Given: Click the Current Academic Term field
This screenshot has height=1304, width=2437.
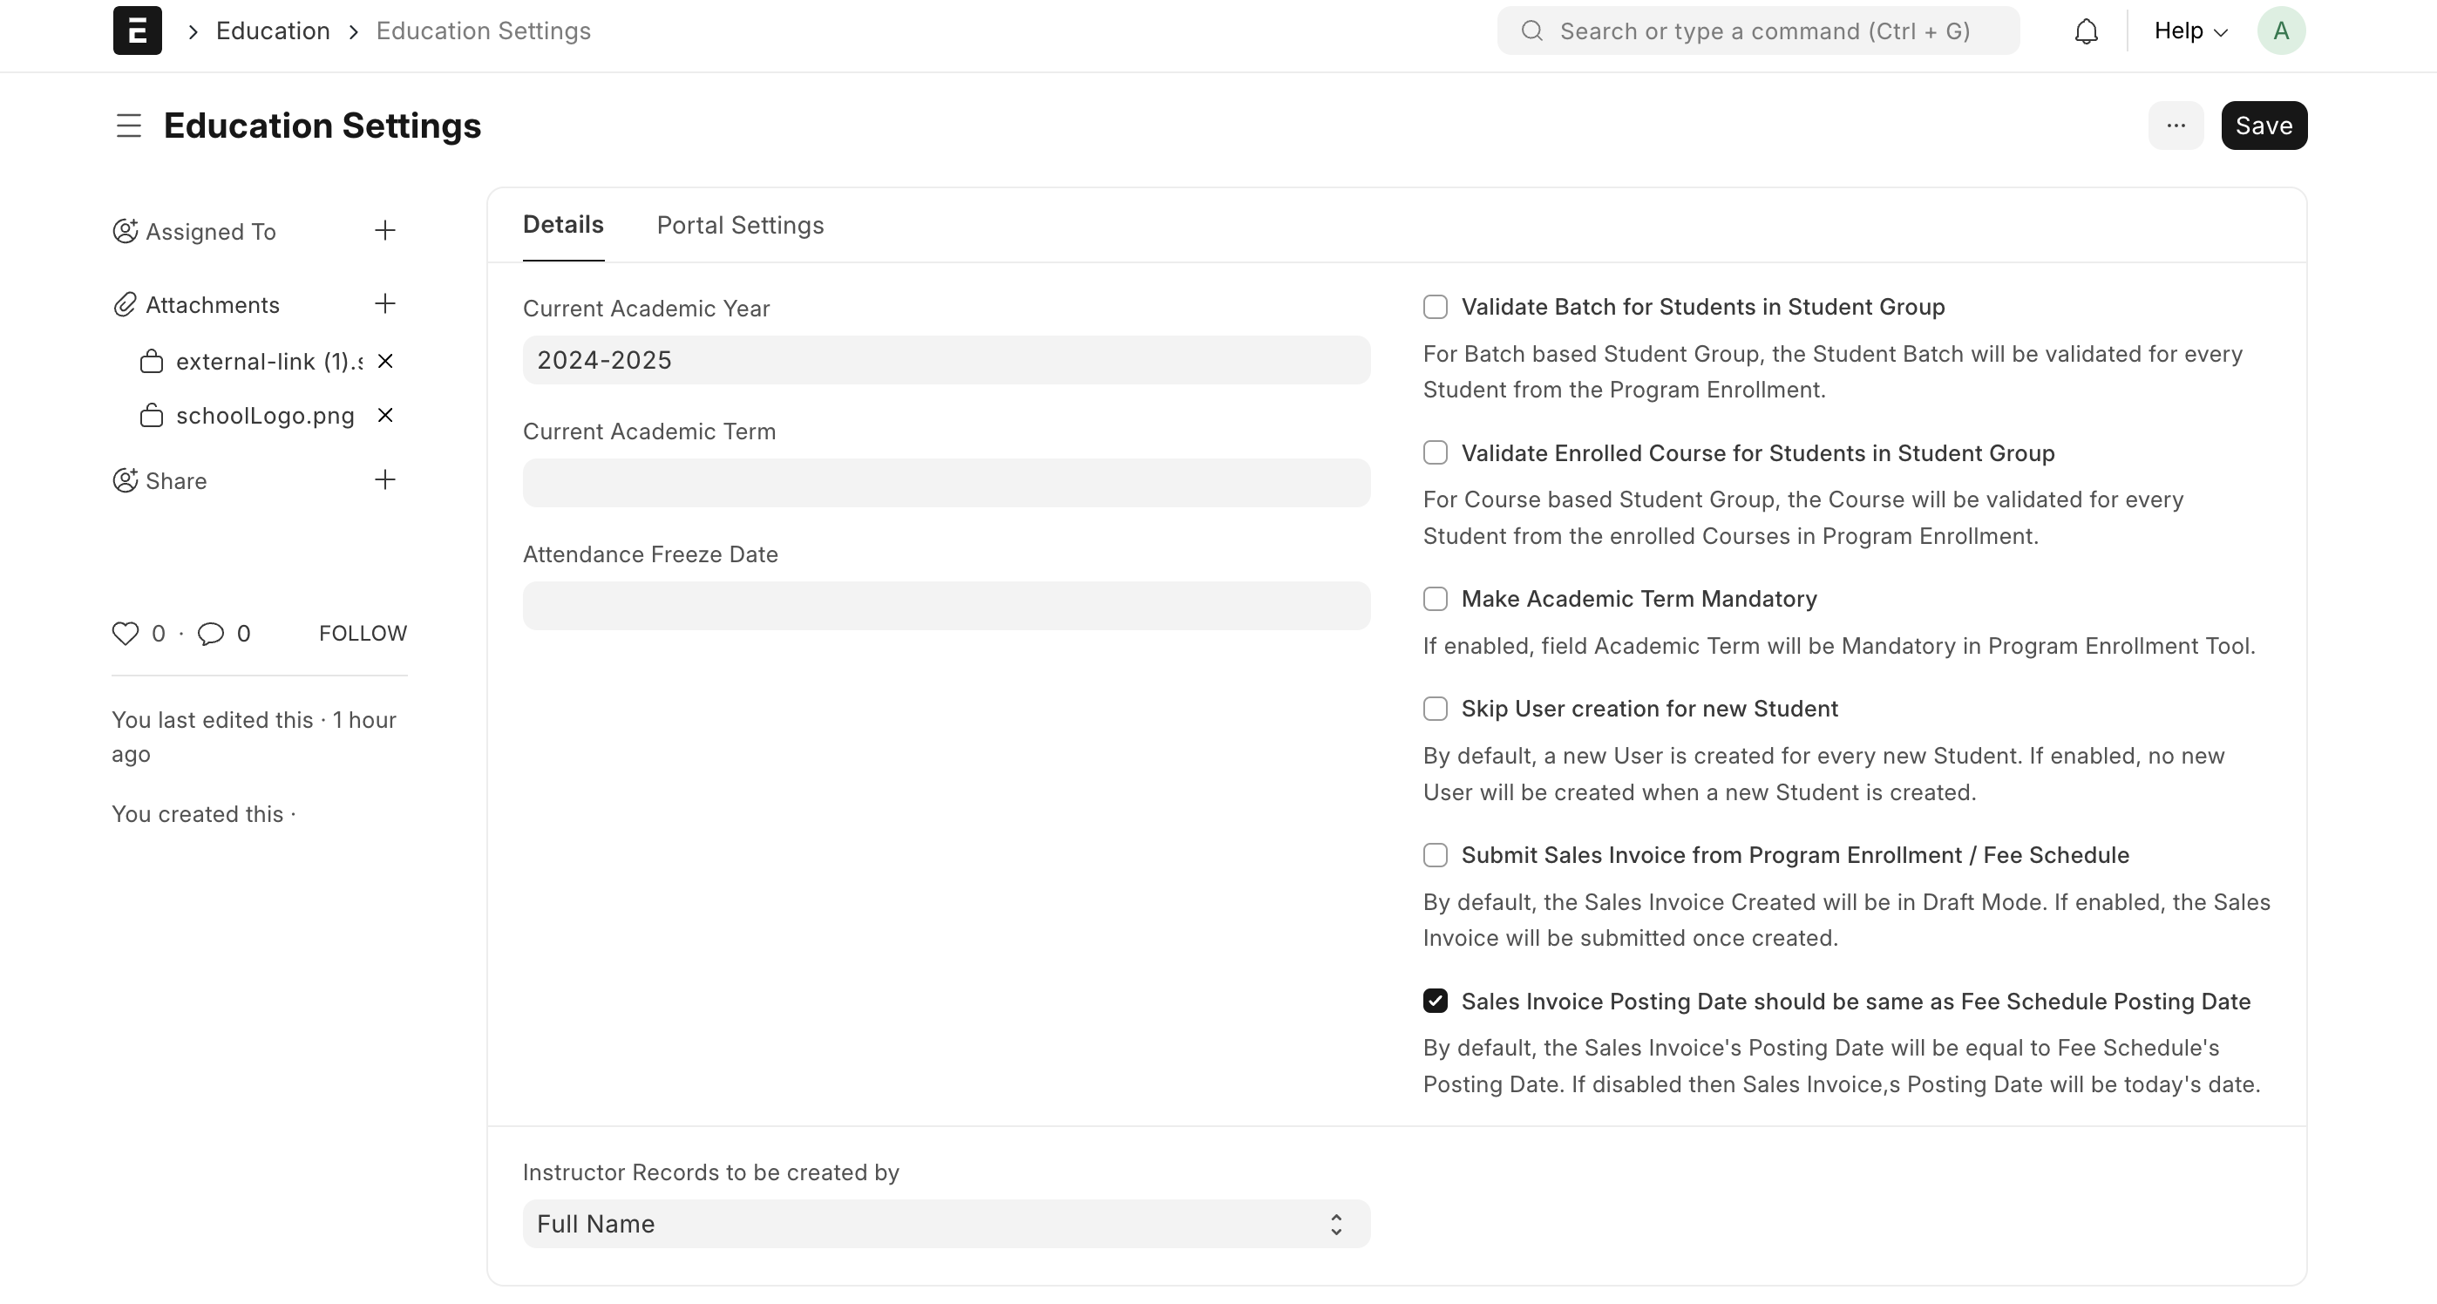Looking at the screenshot, I should [946, 483].
